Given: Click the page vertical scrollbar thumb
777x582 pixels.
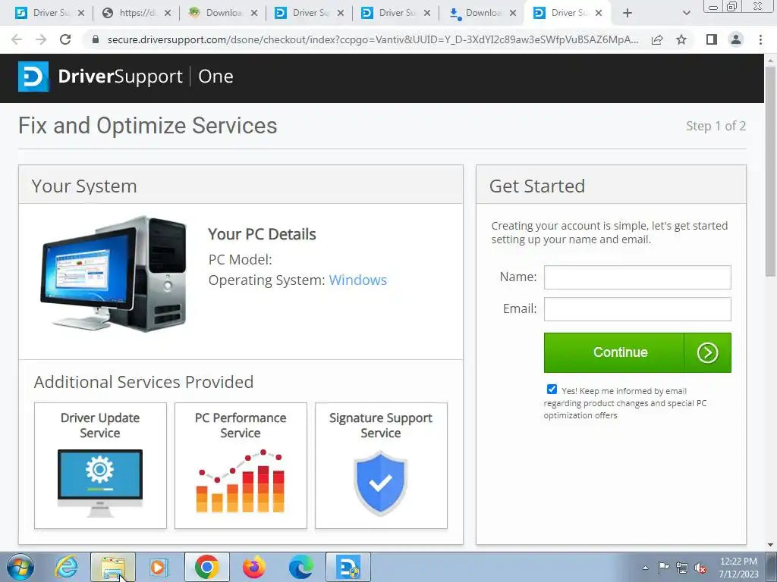Looking at the screenshot, I should (770, 171).
